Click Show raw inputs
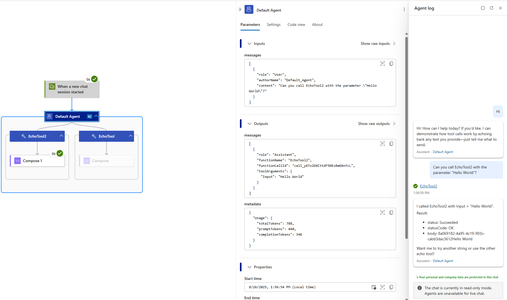This screenshot has height=300, width=507. click(x=375, y=43)
